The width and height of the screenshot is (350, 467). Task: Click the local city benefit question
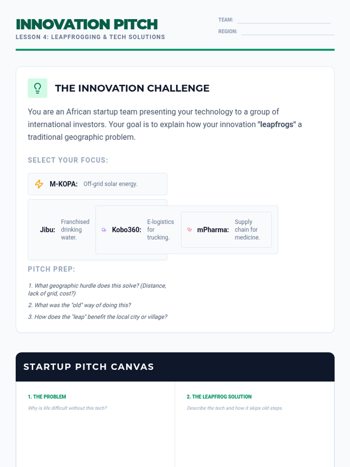(97, 317)
